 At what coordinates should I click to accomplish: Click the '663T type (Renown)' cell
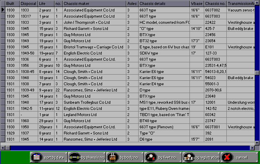coord(164,127)
